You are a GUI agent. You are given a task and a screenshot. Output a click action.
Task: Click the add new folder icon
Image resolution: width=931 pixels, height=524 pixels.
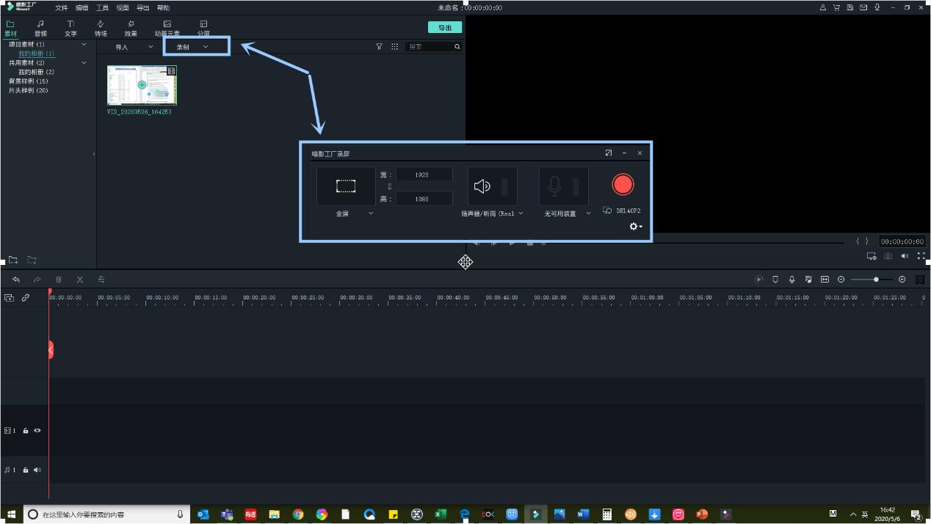pos(13,260)
